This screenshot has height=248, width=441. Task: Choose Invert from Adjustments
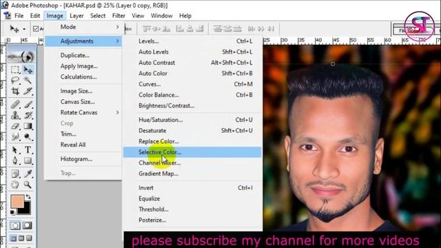click(x=192, y=188)
